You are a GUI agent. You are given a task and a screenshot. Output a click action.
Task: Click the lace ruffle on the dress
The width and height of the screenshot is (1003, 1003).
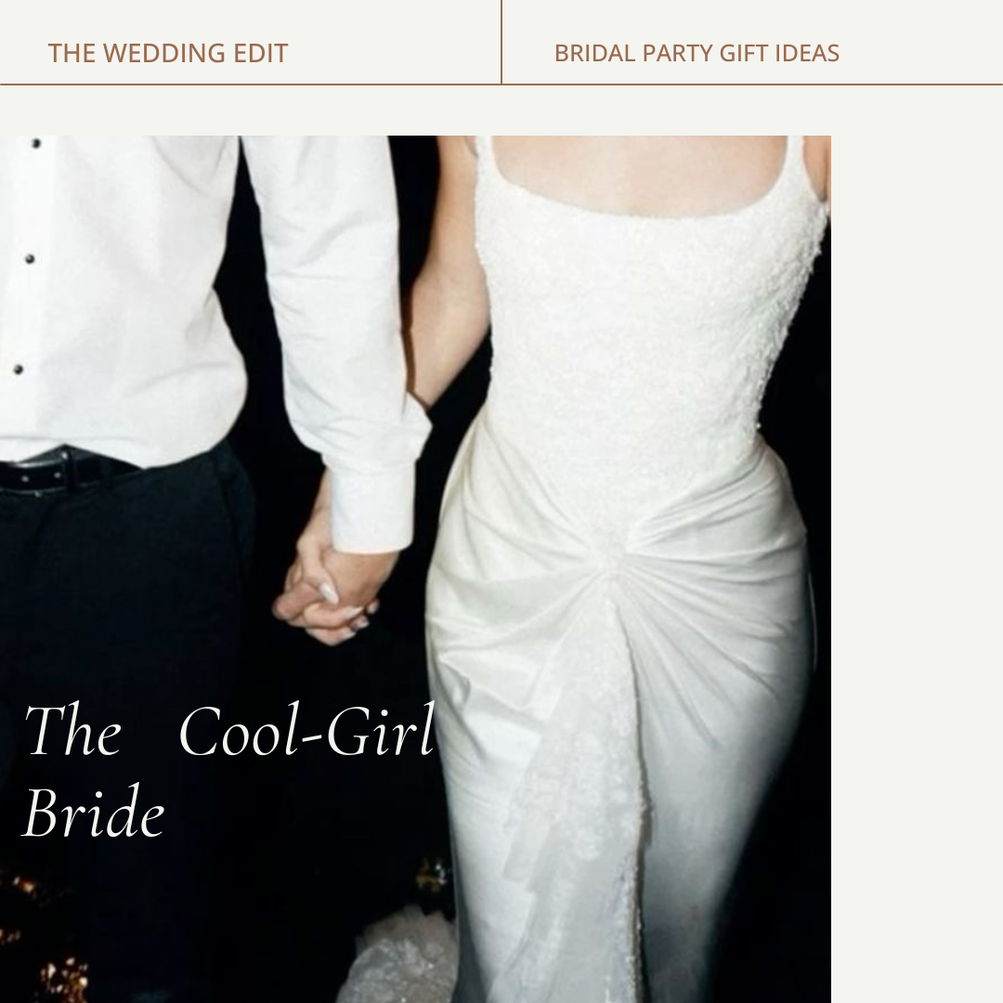pos(576,800)
